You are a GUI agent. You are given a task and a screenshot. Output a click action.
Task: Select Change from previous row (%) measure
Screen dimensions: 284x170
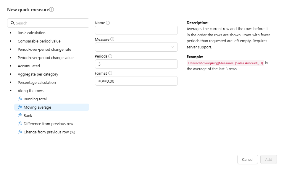pos(52,132)
